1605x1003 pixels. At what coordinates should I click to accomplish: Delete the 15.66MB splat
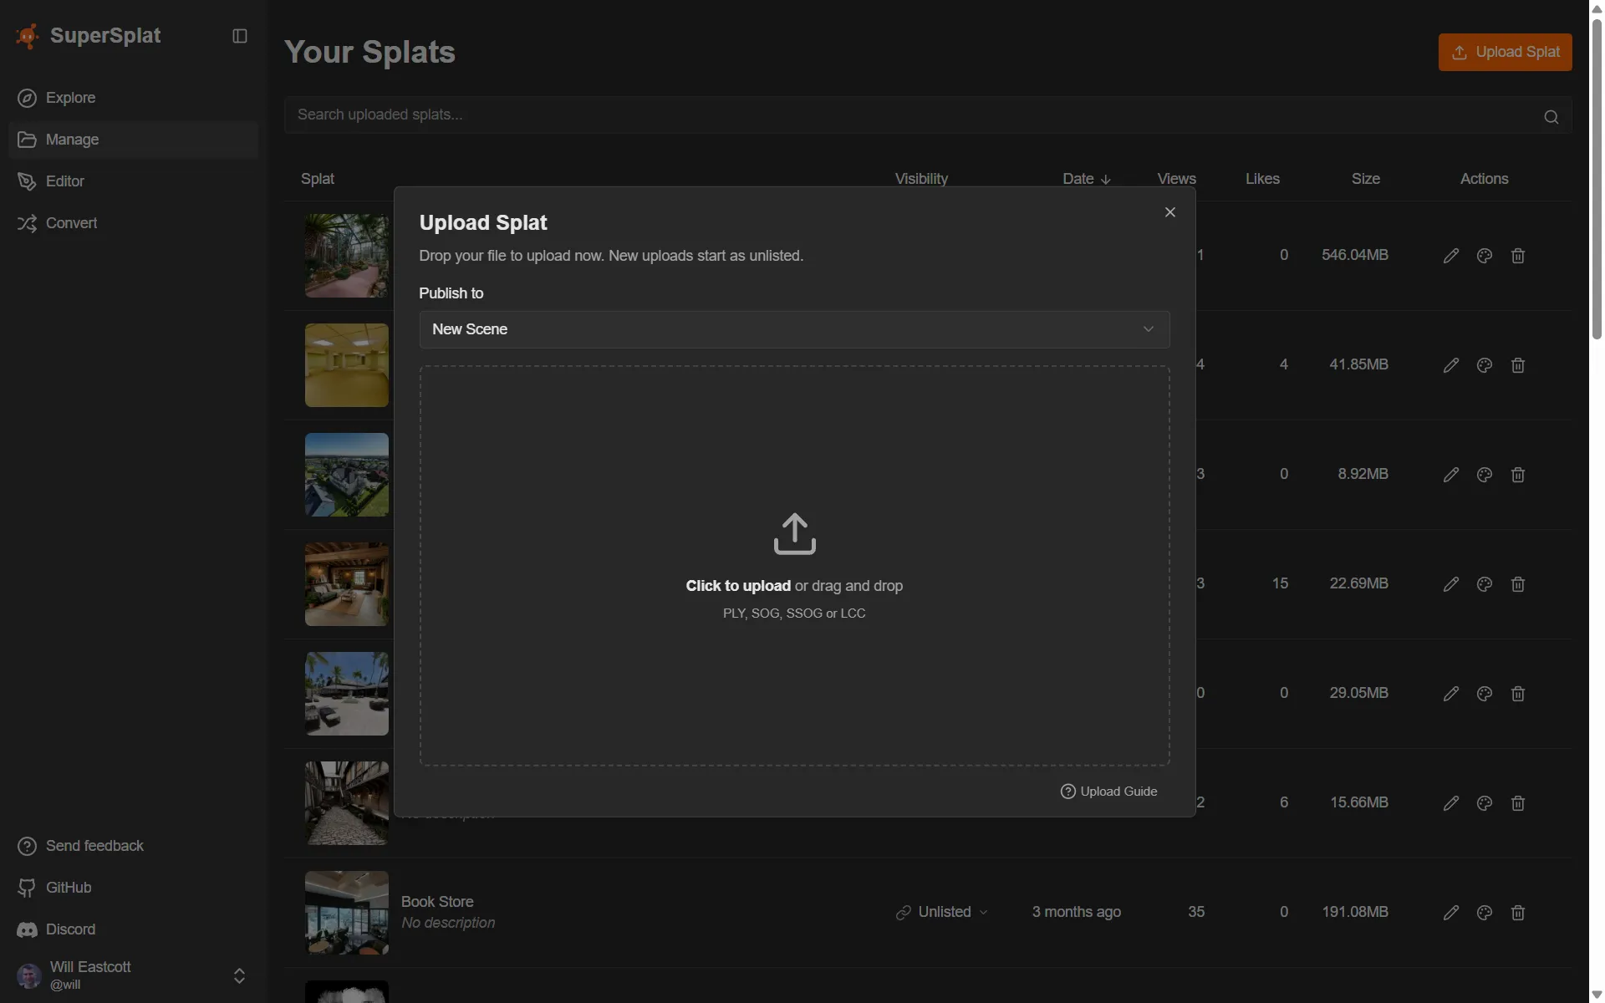coord(1518,803)
